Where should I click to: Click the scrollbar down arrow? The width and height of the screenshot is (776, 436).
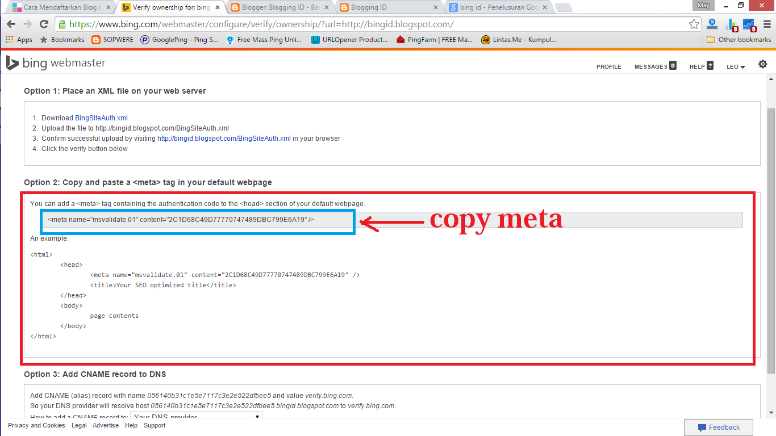(x=771, y=413)
